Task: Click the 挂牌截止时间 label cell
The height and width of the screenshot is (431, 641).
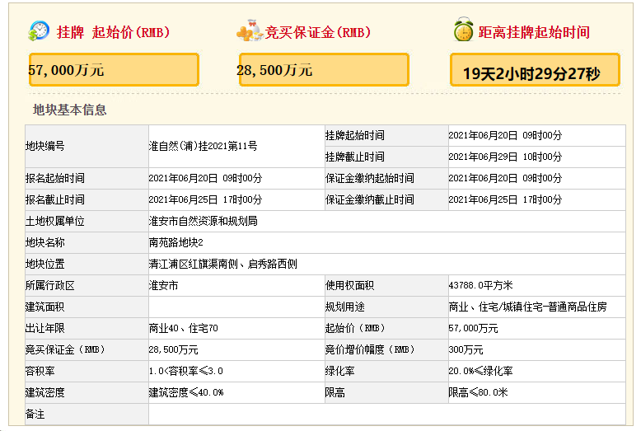Action: 386,157
